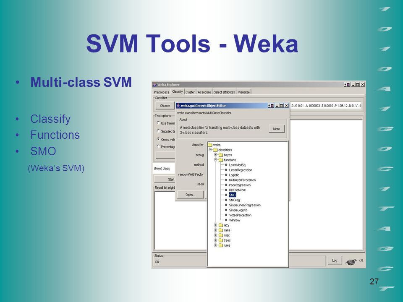This screenshot has height=302, width=403.
Task: Select RBFNetwork in the tree
Action: tap(237, 190)
